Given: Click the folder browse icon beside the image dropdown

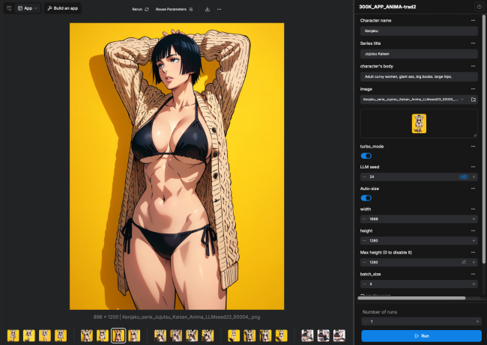Looking at the screenshot, I should (474, 100).
